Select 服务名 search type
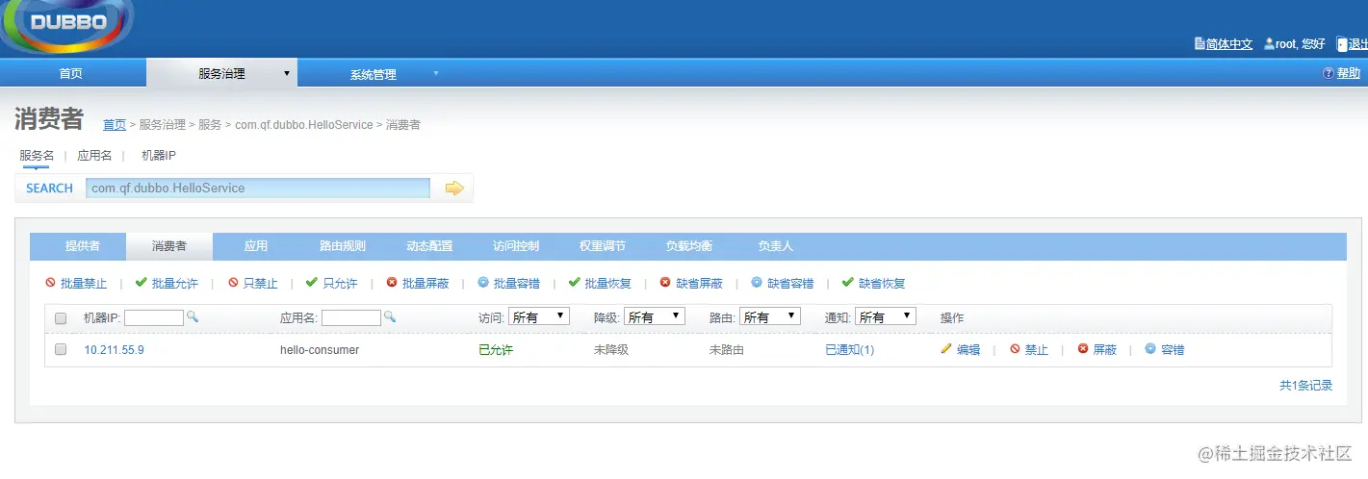 (37, 155)
